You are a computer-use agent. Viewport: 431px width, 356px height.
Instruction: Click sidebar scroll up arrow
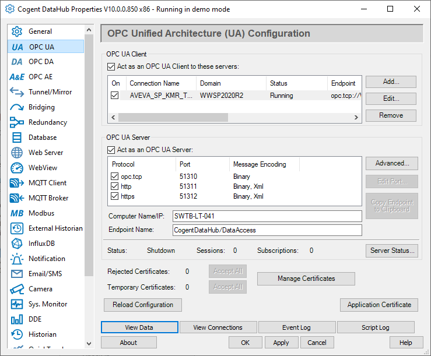89,30
